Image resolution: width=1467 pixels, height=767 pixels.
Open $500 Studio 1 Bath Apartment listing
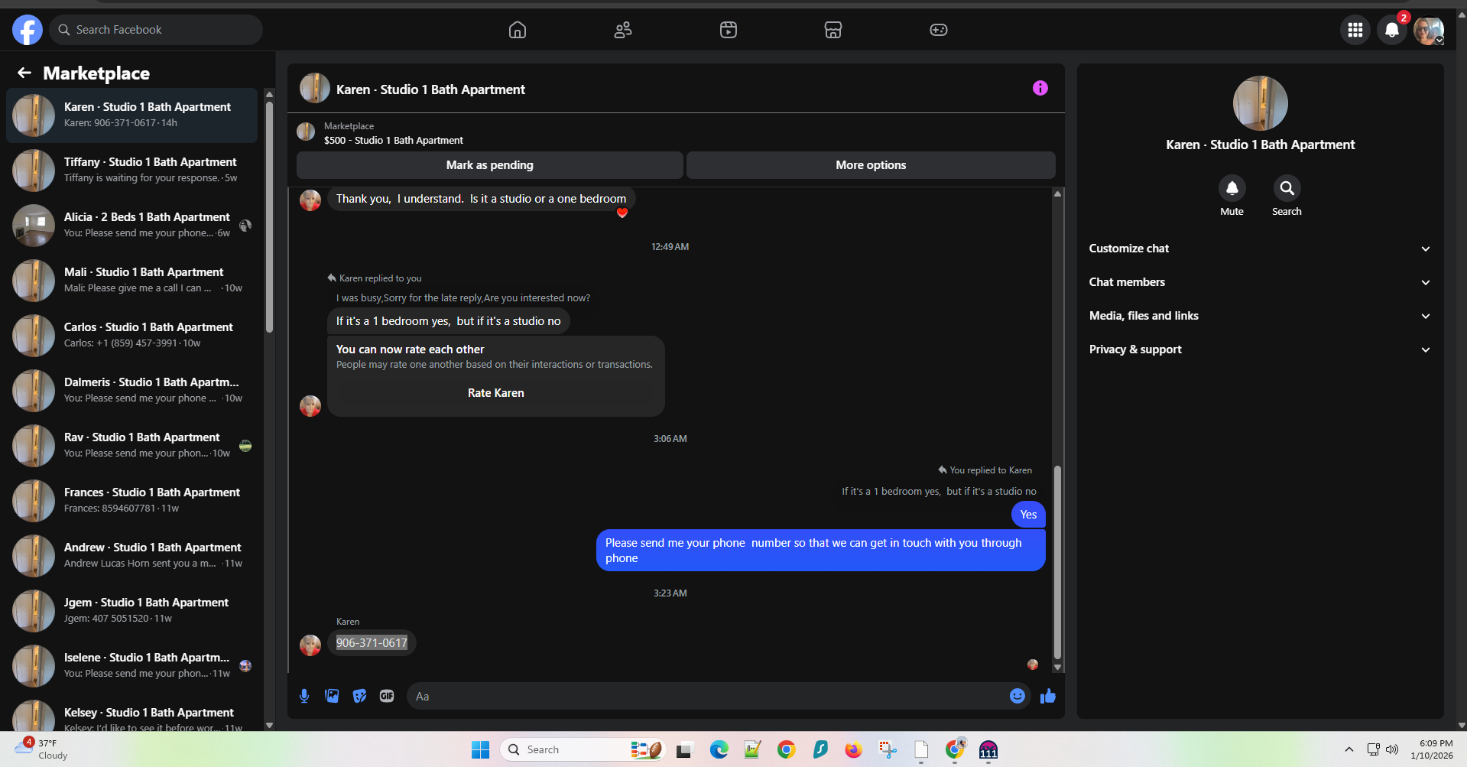(x=394, y=140)
